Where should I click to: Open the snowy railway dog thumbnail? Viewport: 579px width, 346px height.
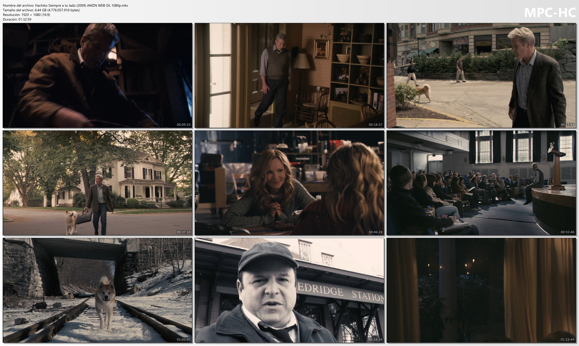pyautogui.click(x=97, y=290)
